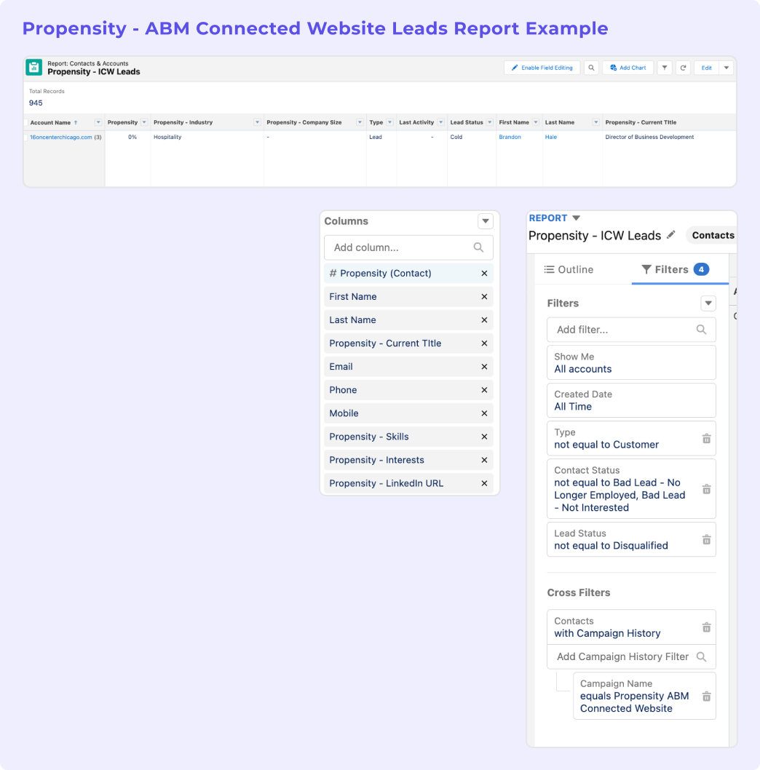760x770 pixels.
Task: Remove the Phone column
Action: pos(484,390)
